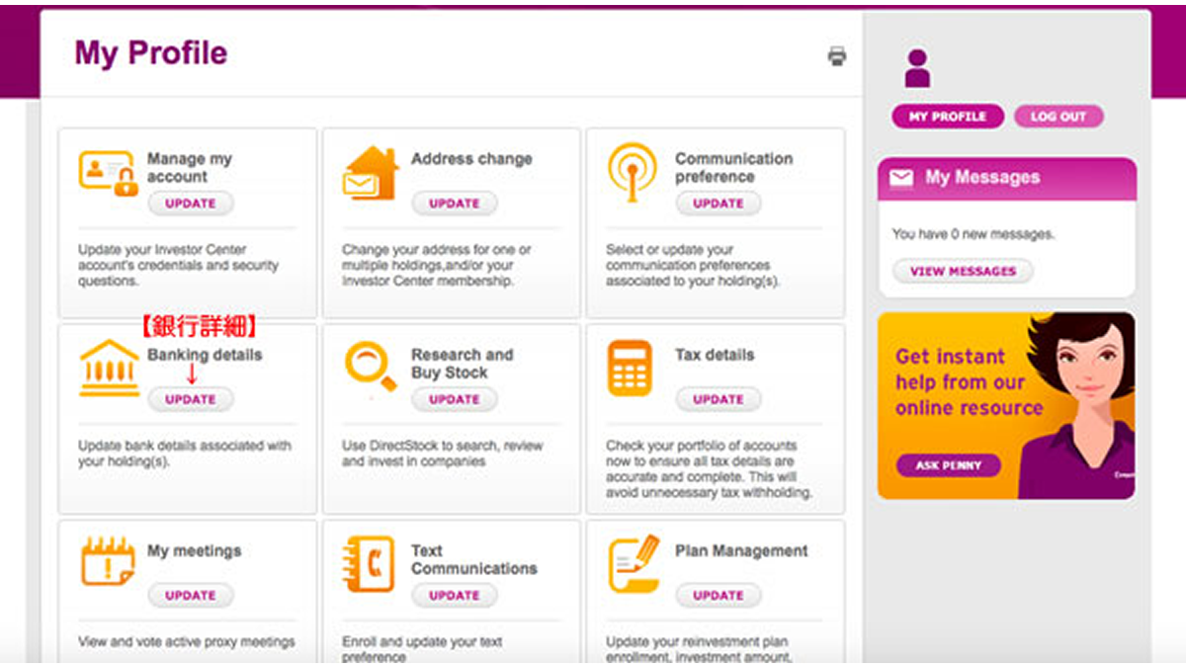Click the Tax details calculator icon
1186x667 pixels.
click(631, 369)
